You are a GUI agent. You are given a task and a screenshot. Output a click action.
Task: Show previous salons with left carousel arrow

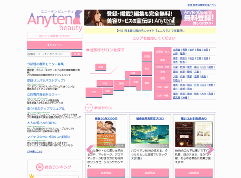pyautogui.click(x=90, y=150)
